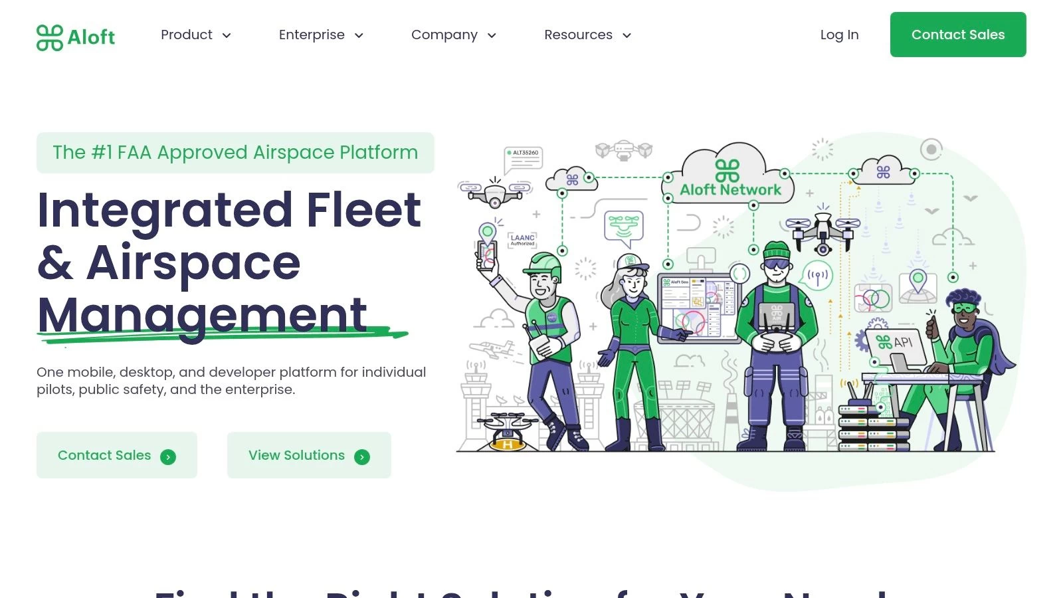This screenshot has height=598, width=1063.
Task: Click the Integrated Fleet & Airspace Management heading
Action: (229, 262)
